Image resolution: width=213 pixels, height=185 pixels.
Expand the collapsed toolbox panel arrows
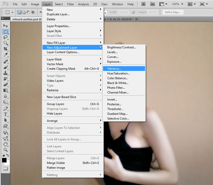click(x=2, y=18)
